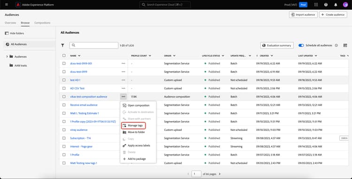Open the Origin column dropdown
The width and height of the screenshot is (352, 179).
pos(174,56)
